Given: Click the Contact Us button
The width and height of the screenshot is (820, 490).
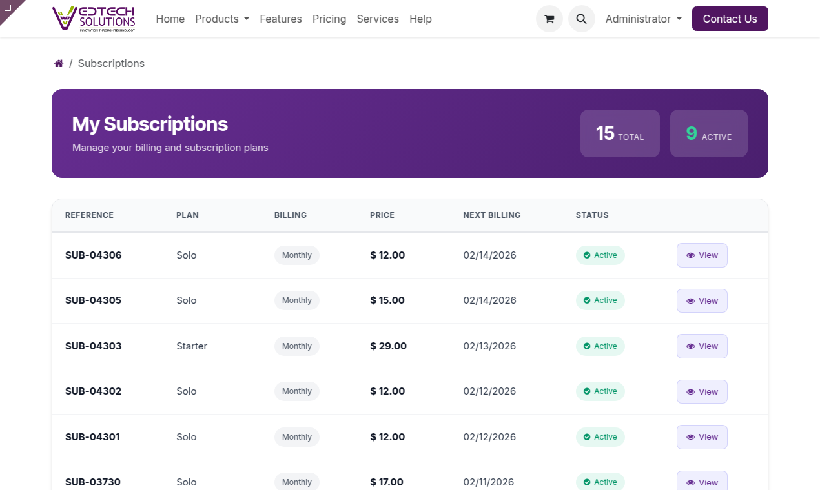Looking at the screenshot, I should point(730,19).
